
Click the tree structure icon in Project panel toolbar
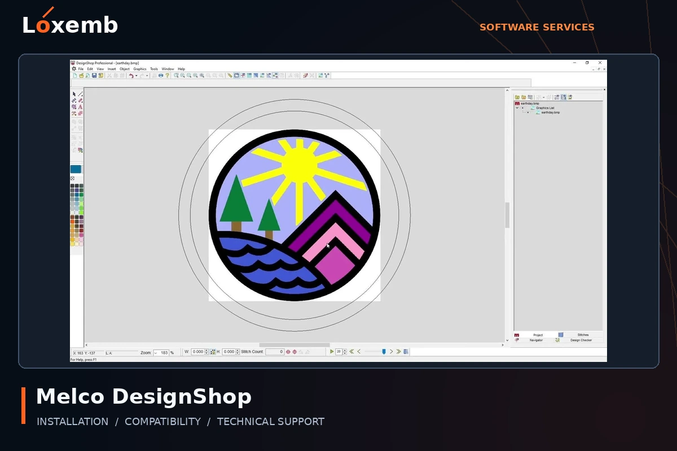[x=530, y=97]
